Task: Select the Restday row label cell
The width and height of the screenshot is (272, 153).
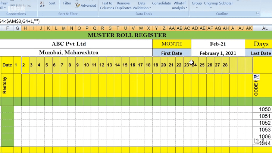Action: (7, 85)
